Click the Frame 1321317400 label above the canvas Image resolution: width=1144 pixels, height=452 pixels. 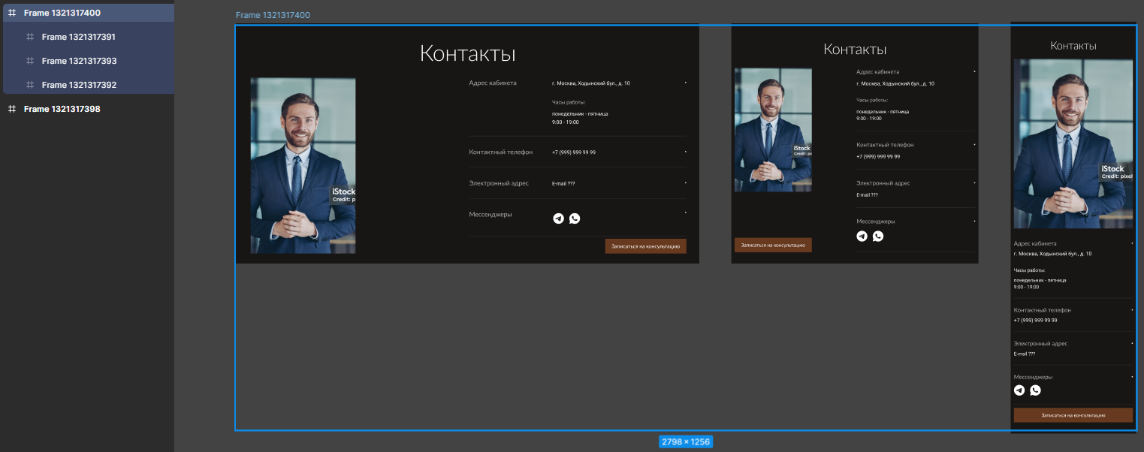click(x=273, y=15)
